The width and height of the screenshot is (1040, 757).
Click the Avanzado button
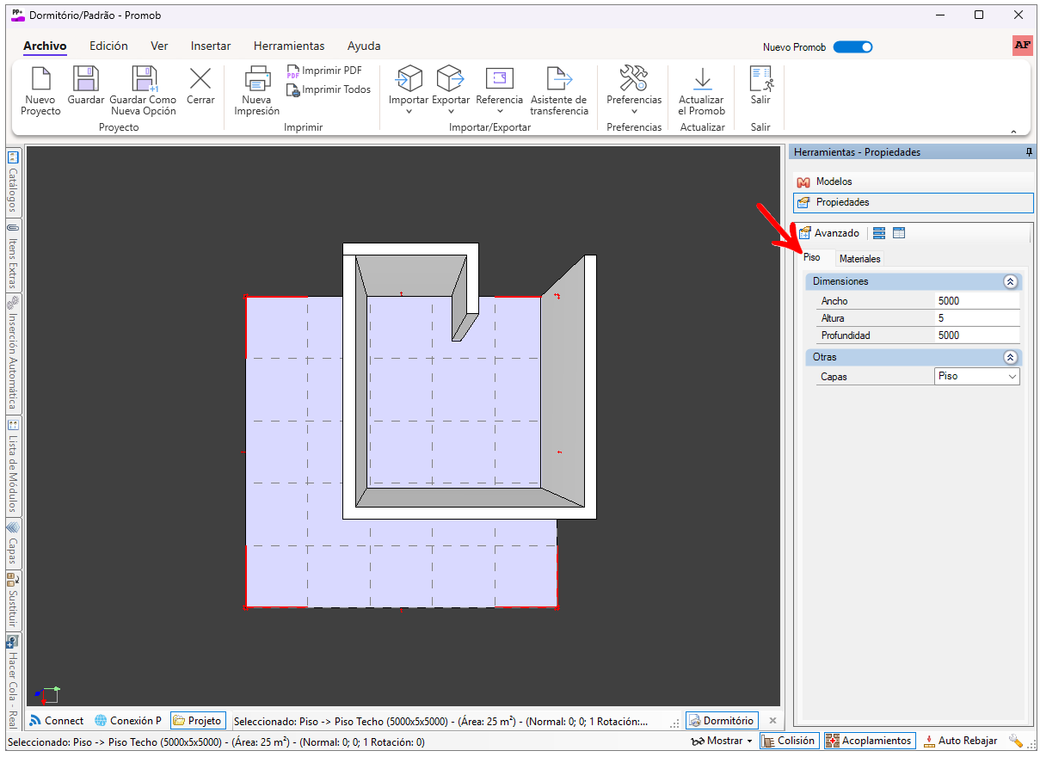pyautogui.click(x=829, y=233)
